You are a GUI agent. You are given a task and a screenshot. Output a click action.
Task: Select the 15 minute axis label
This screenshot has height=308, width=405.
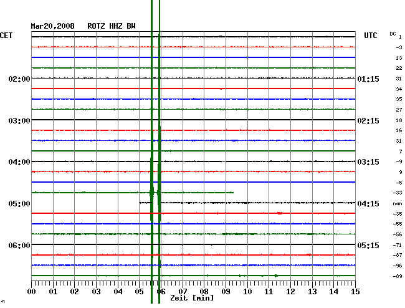tap(355, 292)
